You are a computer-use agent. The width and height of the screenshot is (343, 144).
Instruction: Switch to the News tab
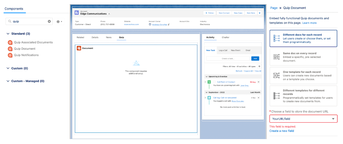tap(109, 37)
